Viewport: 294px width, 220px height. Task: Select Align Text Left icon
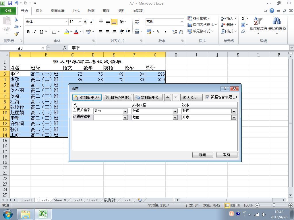coord(101,32)
